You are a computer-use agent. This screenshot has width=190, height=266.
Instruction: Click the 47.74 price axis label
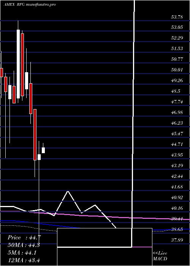tap(177, 102)
